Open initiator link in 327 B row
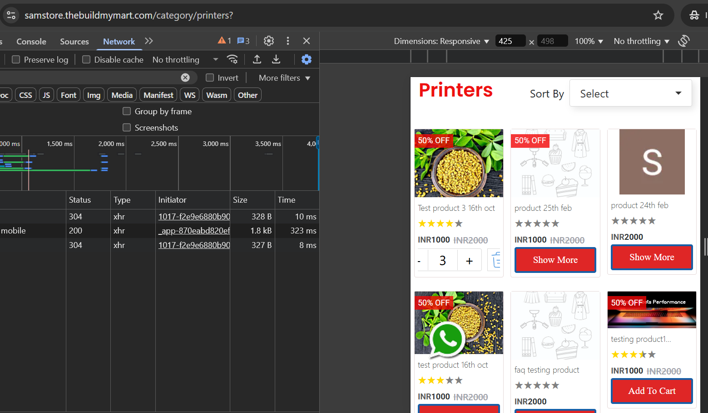708x413 pixels. [194, 245]
